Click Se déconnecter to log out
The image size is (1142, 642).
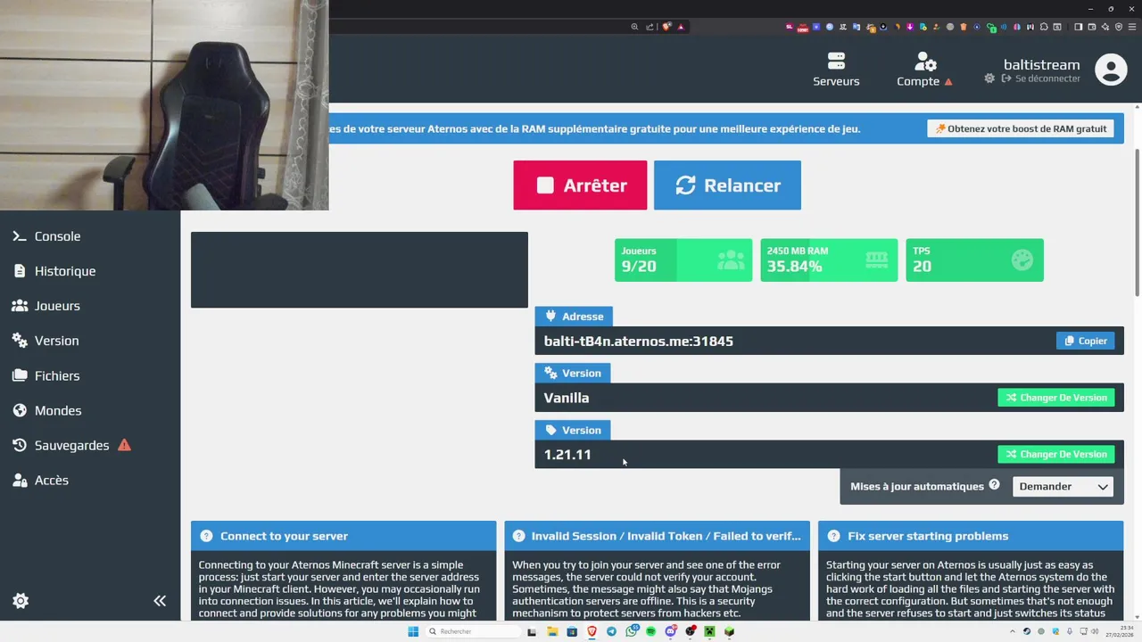tap(1041, 78)
